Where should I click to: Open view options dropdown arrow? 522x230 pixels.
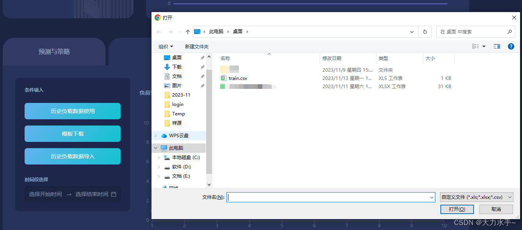click(484, 46)
